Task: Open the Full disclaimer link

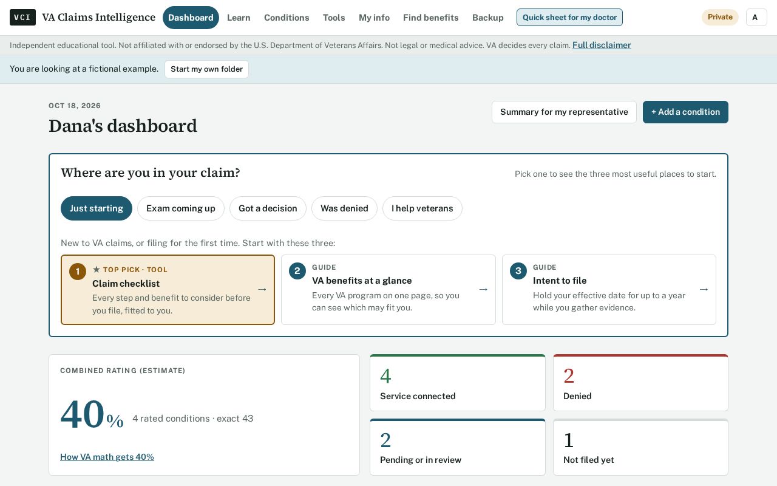Action: pos(602,45)
